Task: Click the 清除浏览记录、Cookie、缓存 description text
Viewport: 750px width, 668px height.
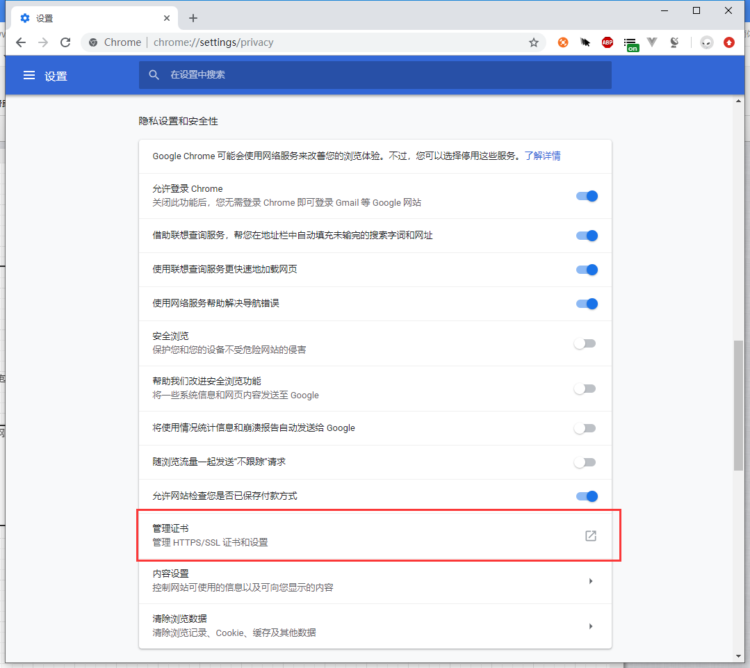Action: click(x=234, y=633)
